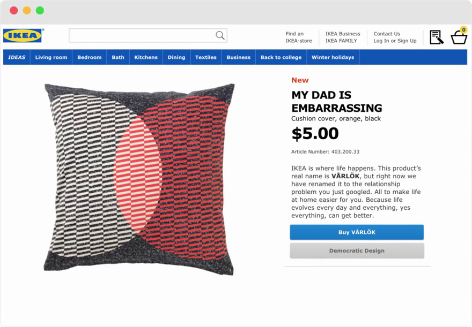Image resolution: width=472 pixels, height=327 pixels.
Task: Open the Find an IKEA-store link
Action: click(299, 37)
